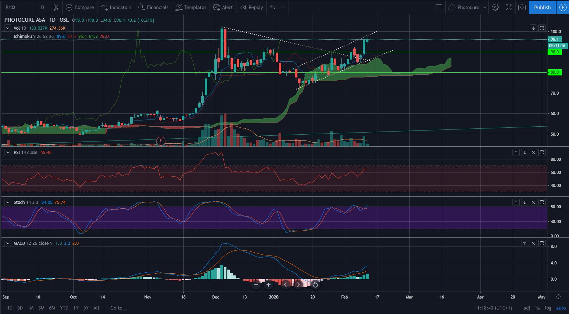Collapse the MACD indicator legend
Viewport: 569px width, 314px height.
tap(7, 243)
